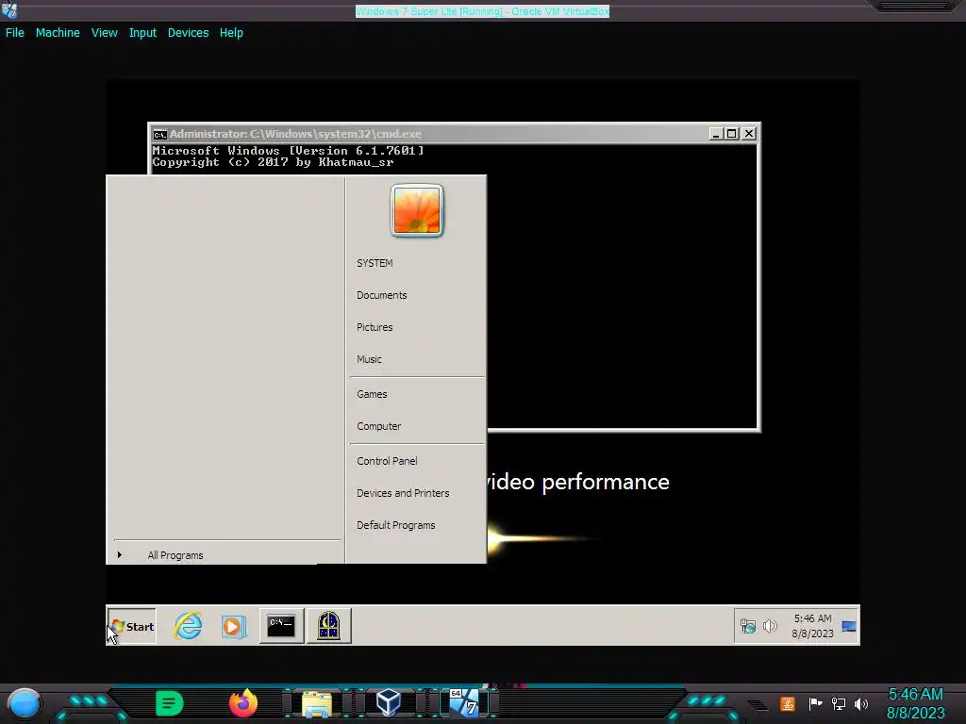Show hidden host tray icons
966x724 pixels.
pos(758,705)
